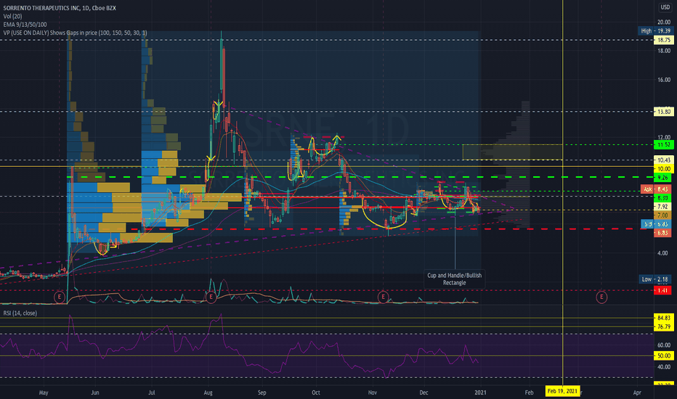The width and height of the screenshot is (677, 399).
Task: Select the RSI (14, close) legend
Action: click(x=20, y=313)
